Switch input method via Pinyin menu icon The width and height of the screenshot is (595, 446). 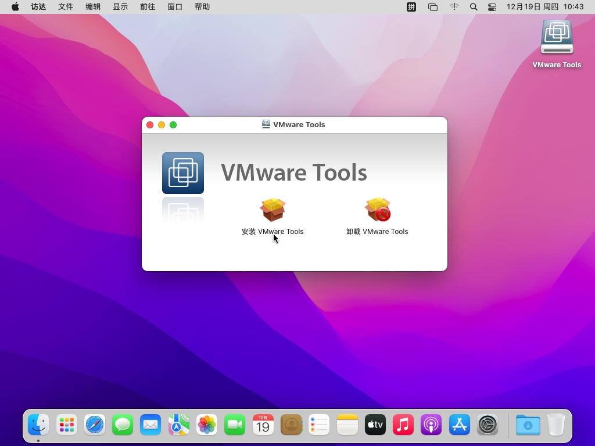point(411,7)
